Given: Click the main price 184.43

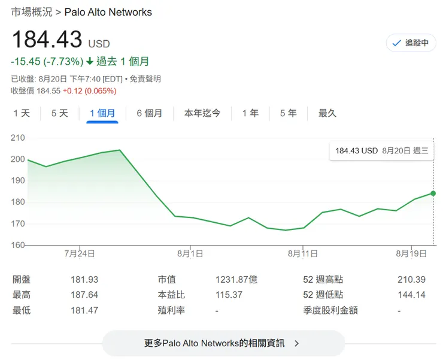Looking at the screenshot, I should (x=47, y=40).
